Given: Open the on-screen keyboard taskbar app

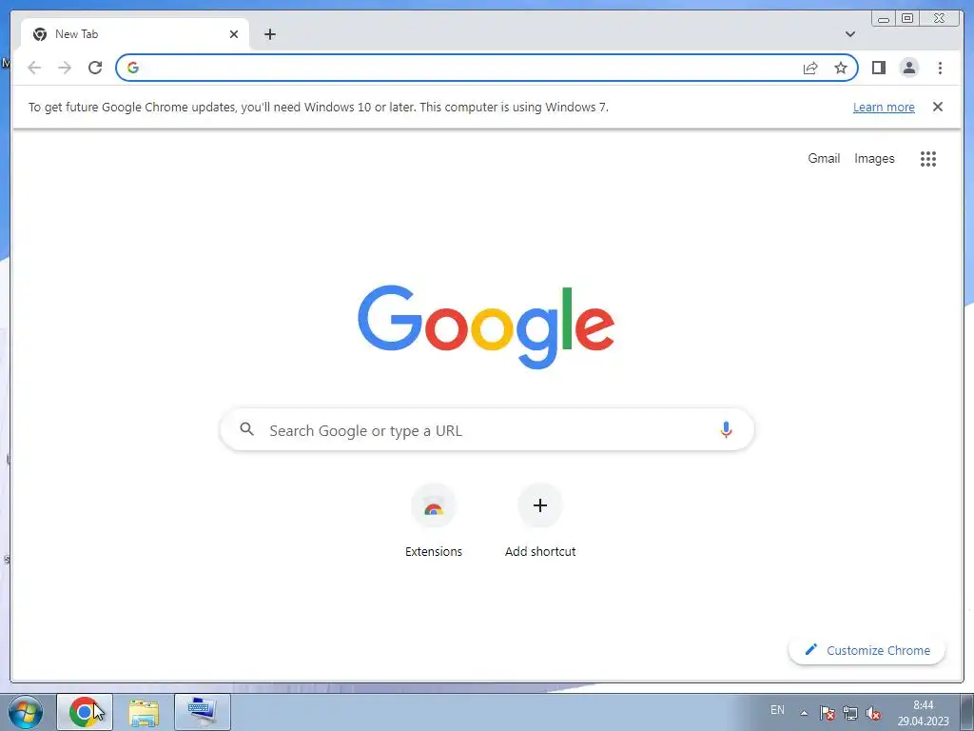Looking at the screenshot, I should (x=203, y=712).
